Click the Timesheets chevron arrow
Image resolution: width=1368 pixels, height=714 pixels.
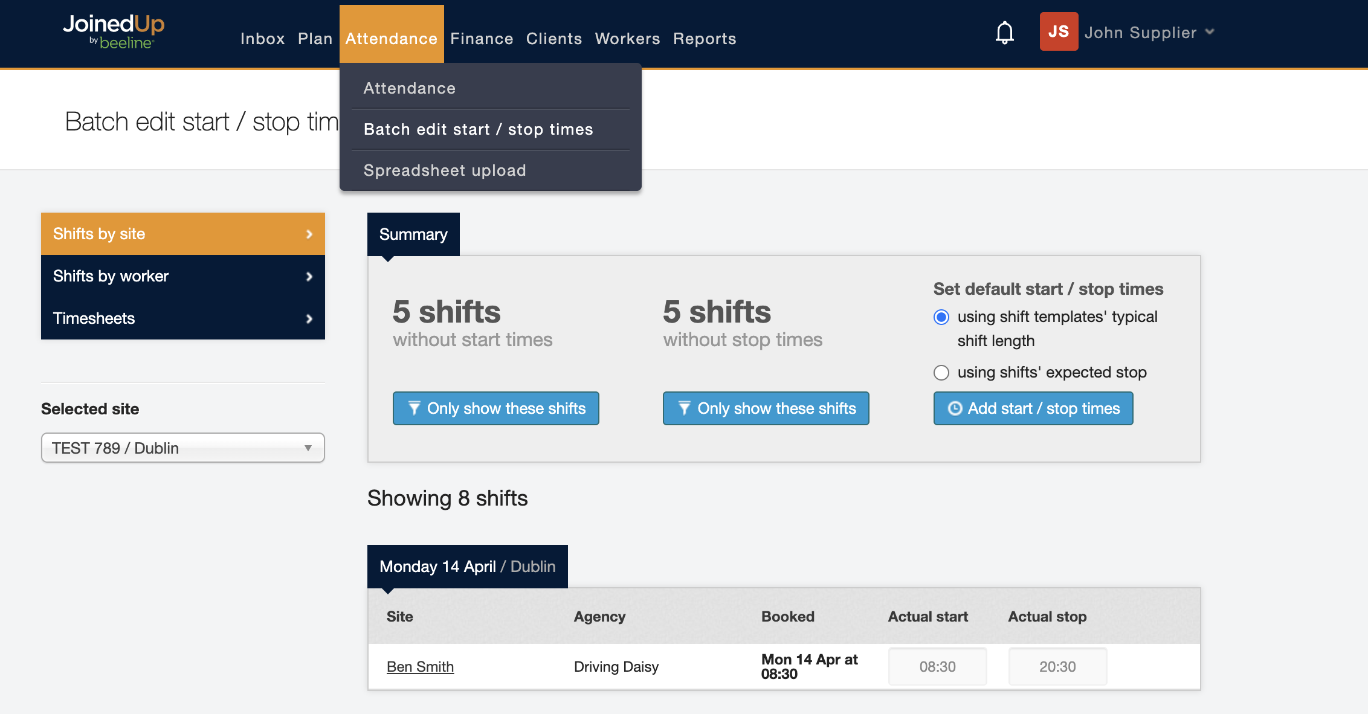pos(309,318)
